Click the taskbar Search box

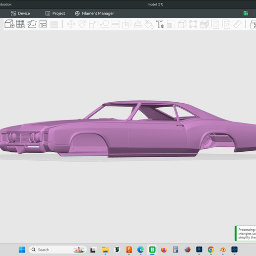58,250
